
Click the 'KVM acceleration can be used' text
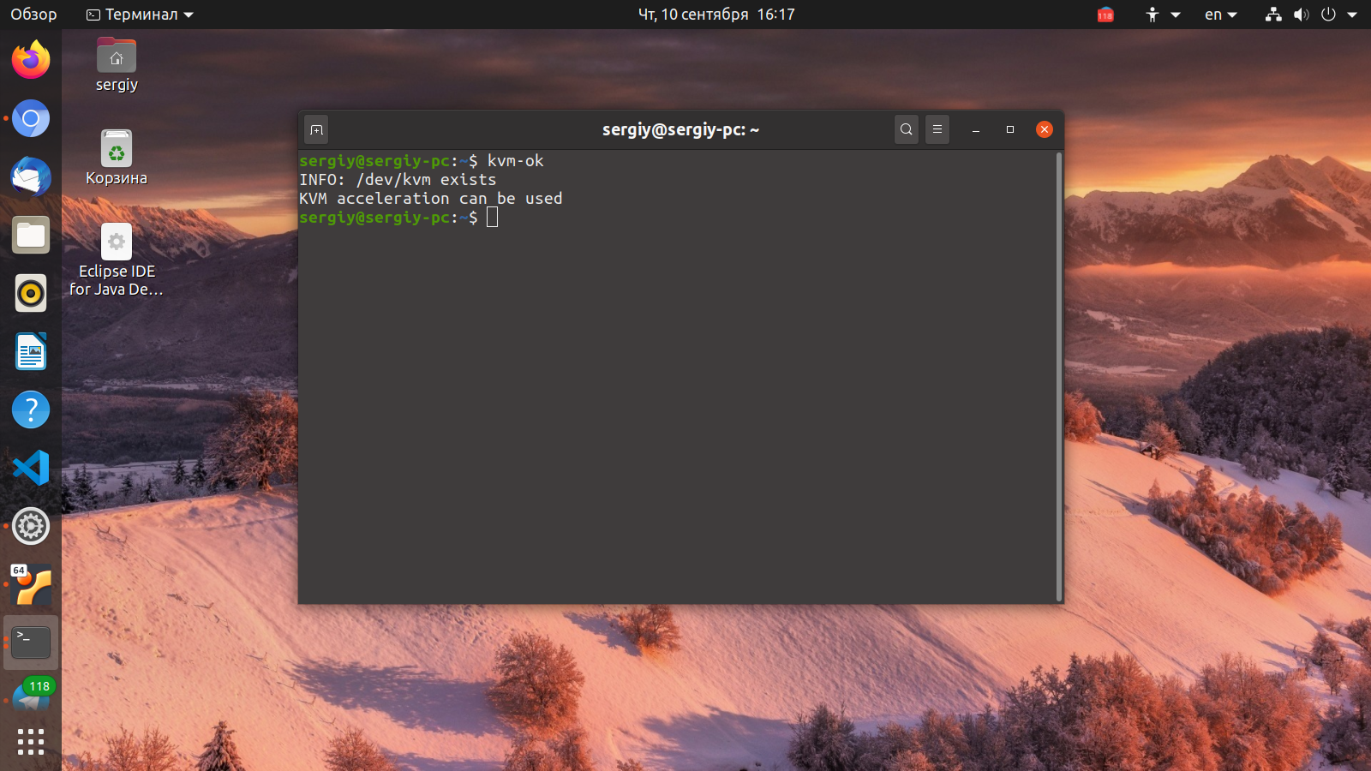[430, 199]
